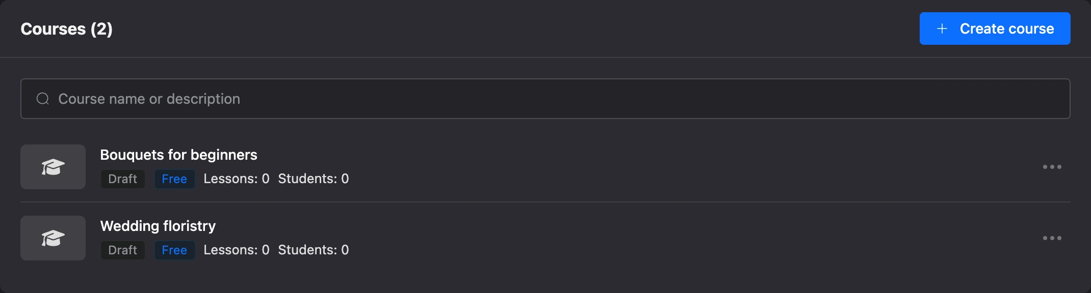Click the plus icon in Create course
The height and width of the screenshot is (293, 1091).
942,28
